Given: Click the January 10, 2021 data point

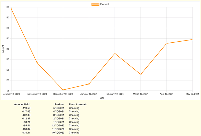Looking at the screenshot, I should pos(89,84).
